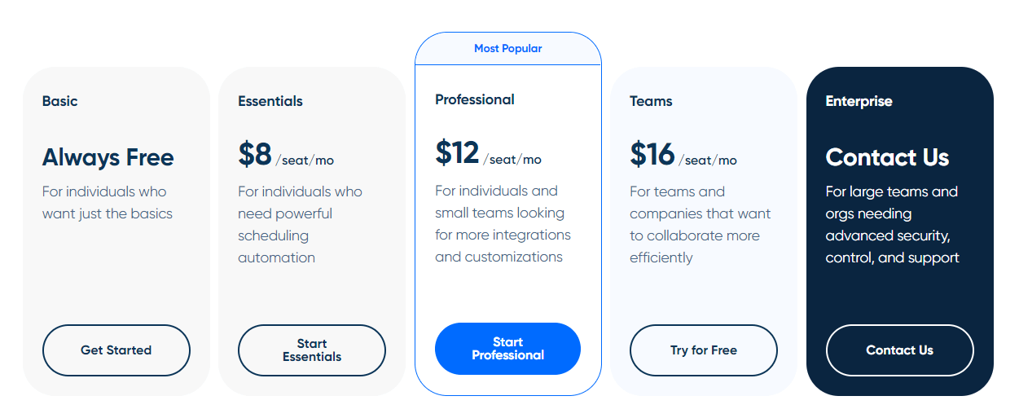Click the Teams plan heading

pyautogui.click(x=651, y=101)
